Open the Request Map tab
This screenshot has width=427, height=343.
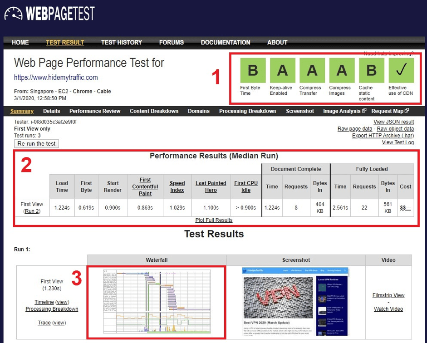click(387, 111)
